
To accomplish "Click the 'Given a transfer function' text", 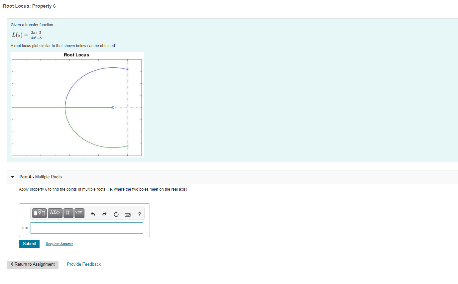I will pyautogui.click(x=32, y=25).
